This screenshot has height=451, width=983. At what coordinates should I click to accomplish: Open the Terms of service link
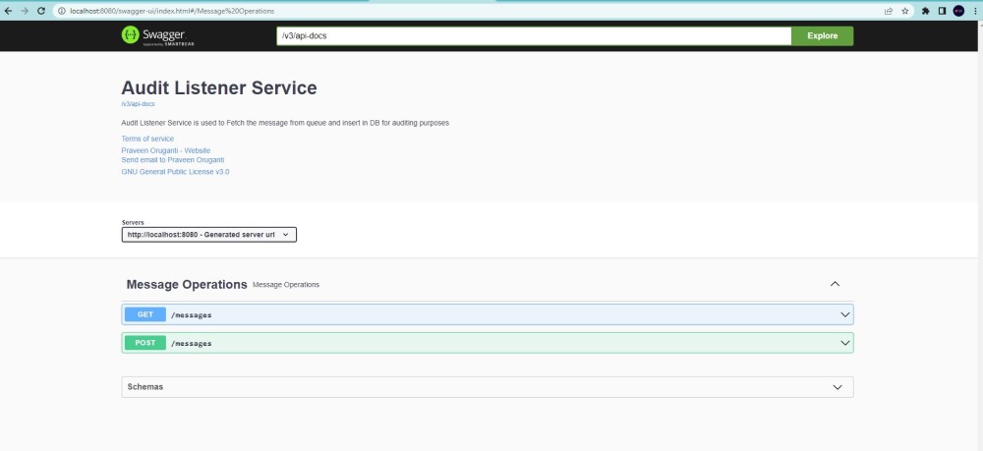point(147,140)
